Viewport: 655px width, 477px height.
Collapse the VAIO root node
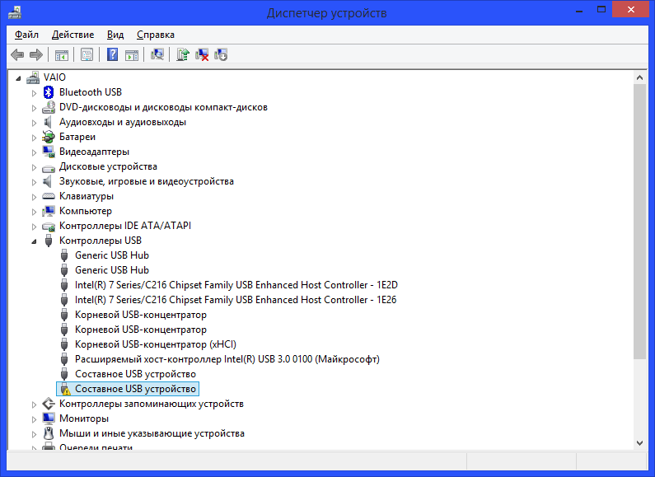(18, 77)
